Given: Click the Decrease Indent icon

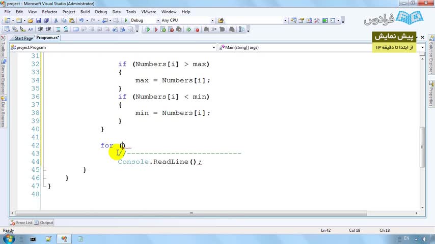Looking at the screenshot, I should coord(41,29).
